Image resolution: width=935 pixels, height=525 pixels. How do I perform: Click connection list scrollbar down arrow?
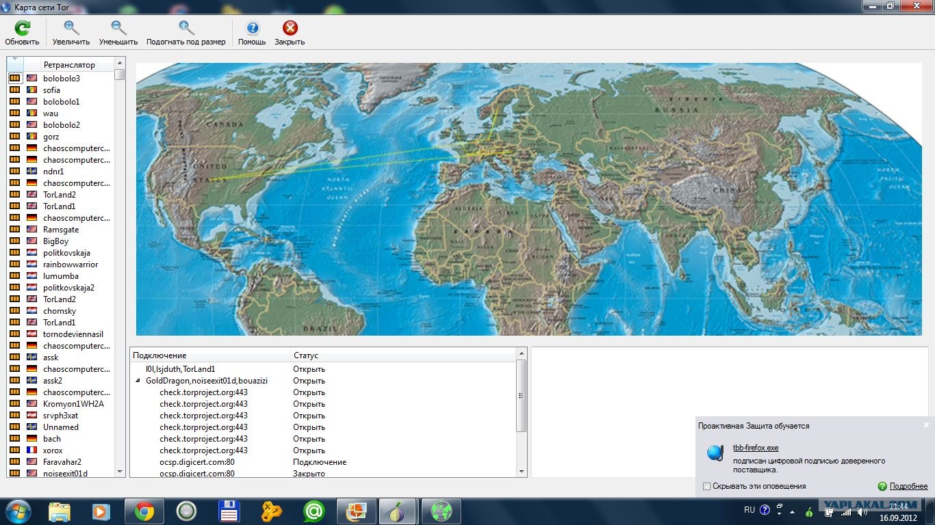522,472
